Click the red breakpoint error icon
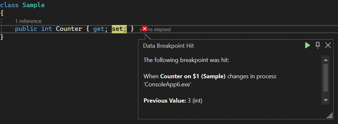 (145, 29)
